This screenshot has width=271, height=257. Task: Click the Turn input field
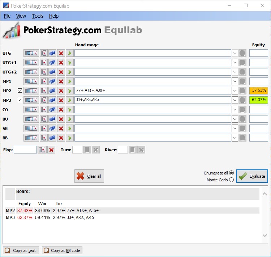(77, 150)
